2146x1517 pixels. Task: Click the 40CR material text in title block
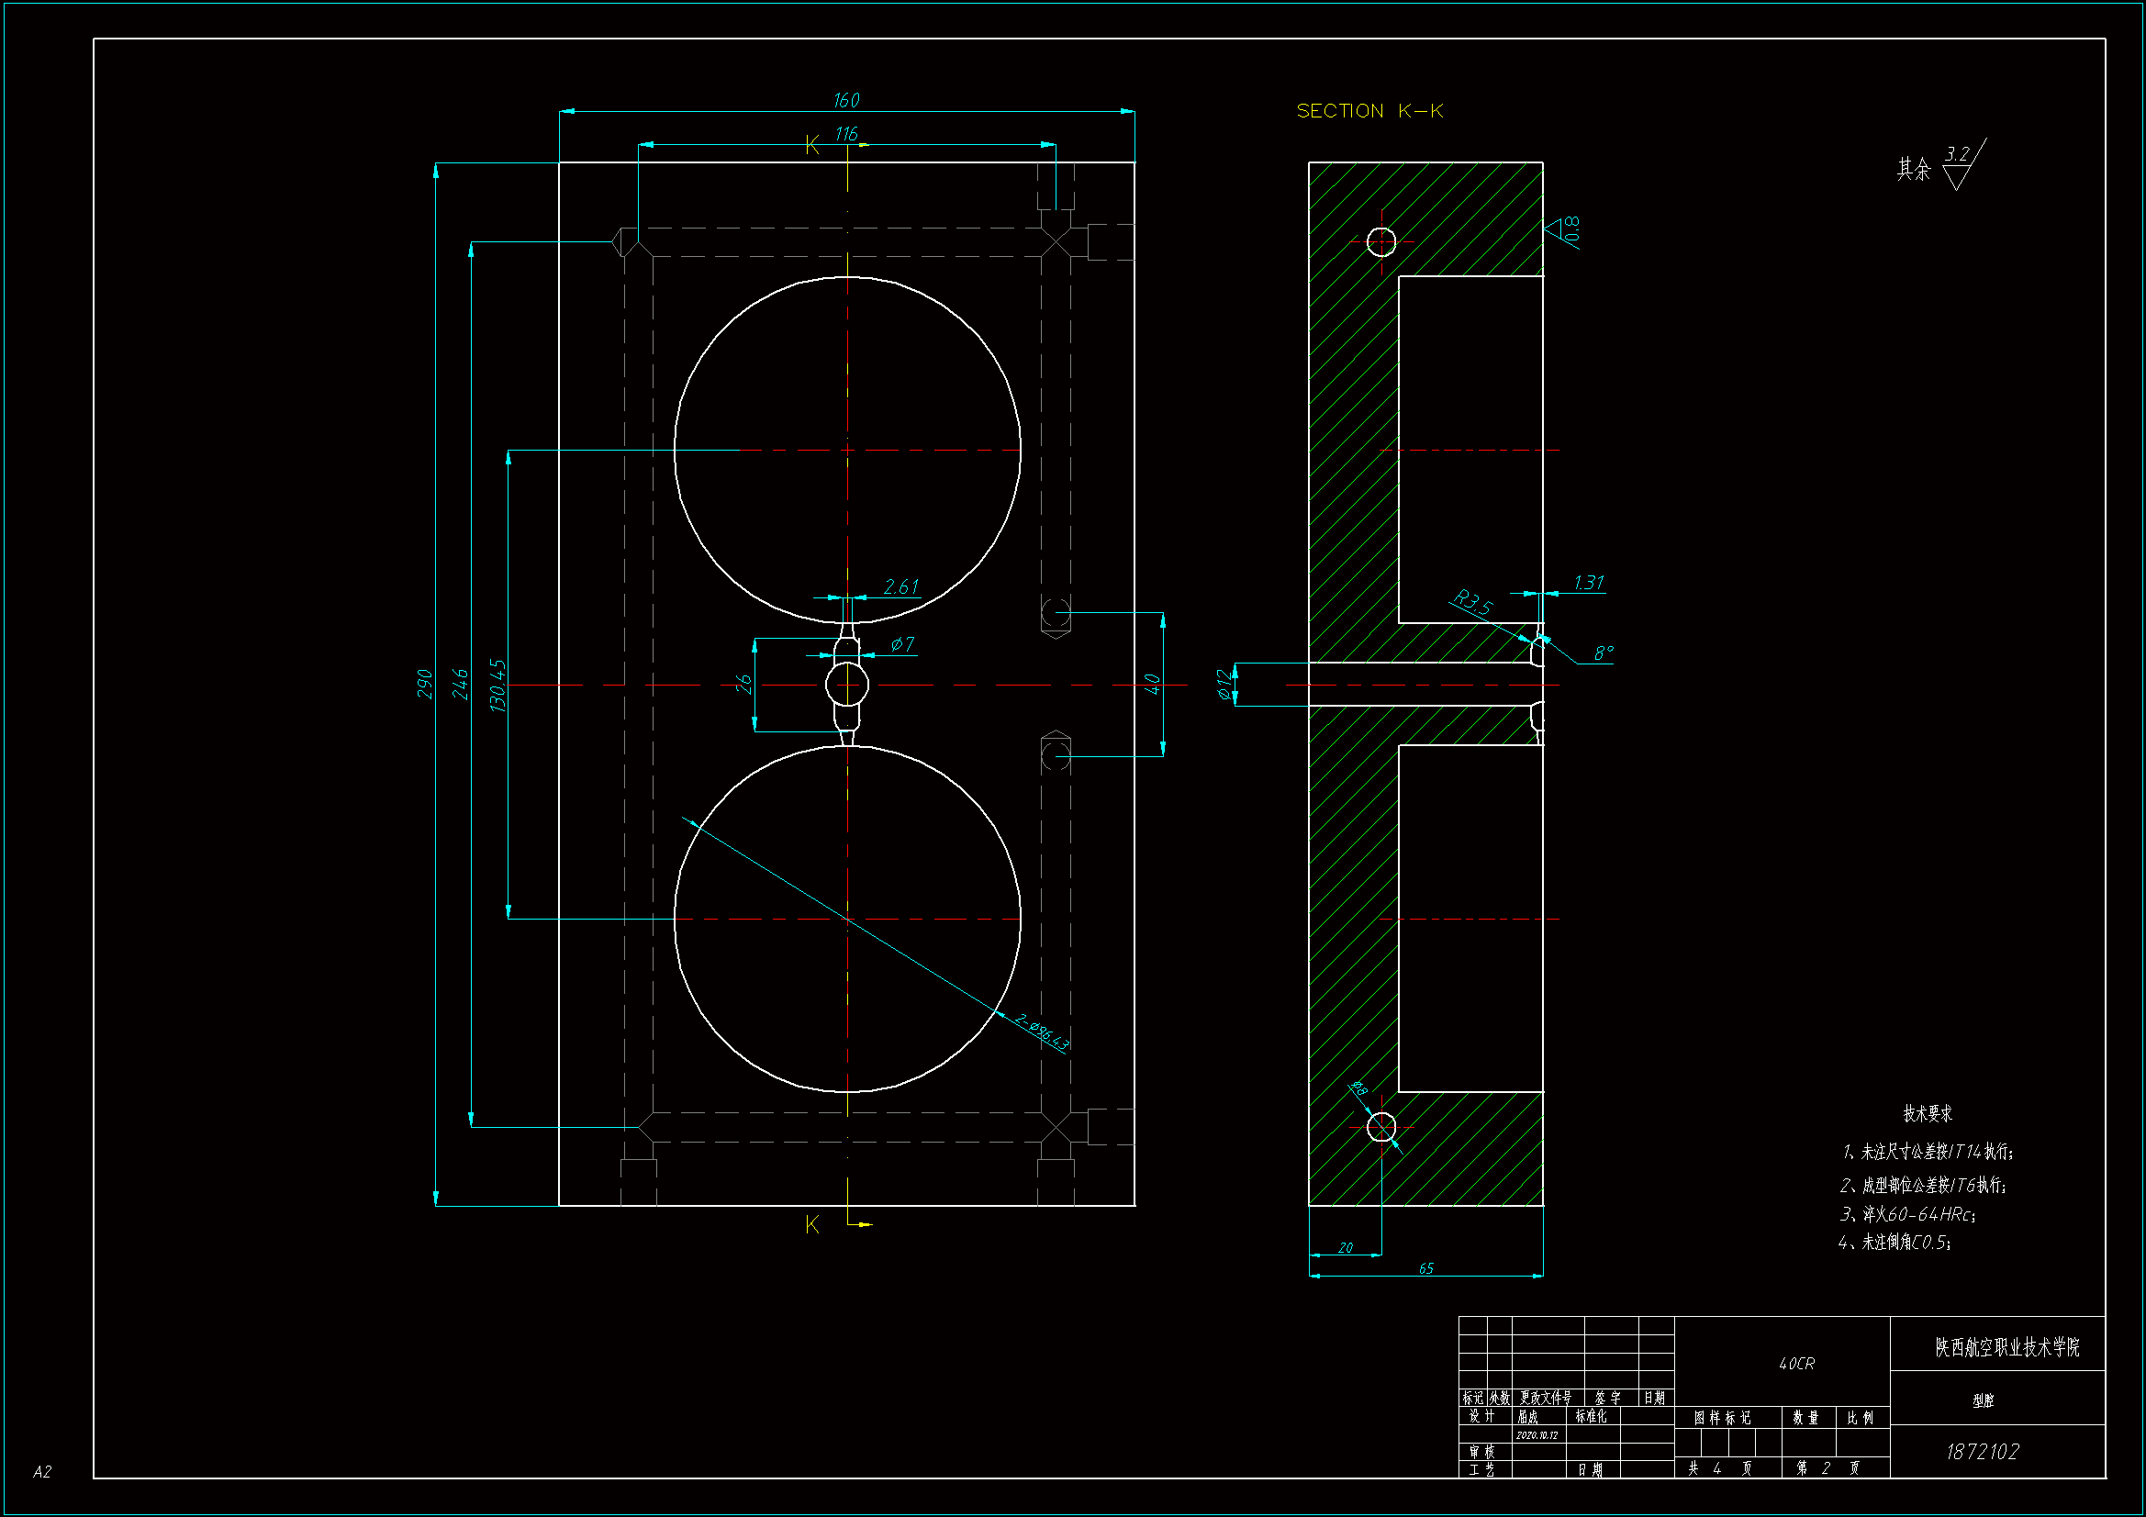click(1795, 1365)
